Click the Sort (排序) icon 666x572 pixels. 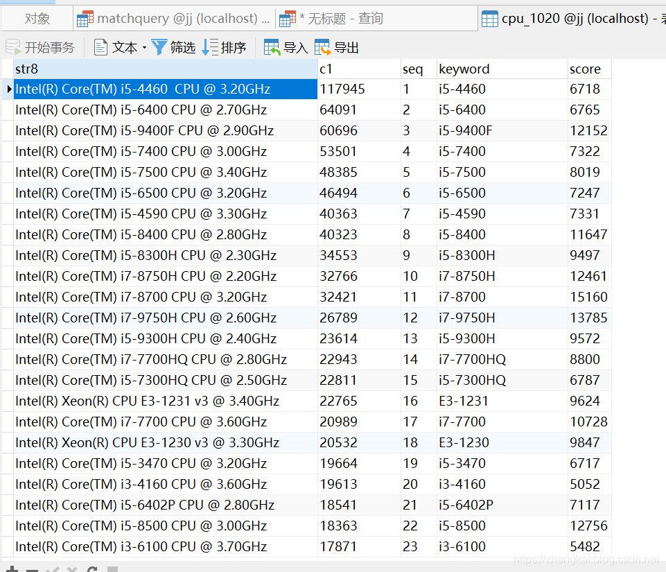(x=210, y=47)
